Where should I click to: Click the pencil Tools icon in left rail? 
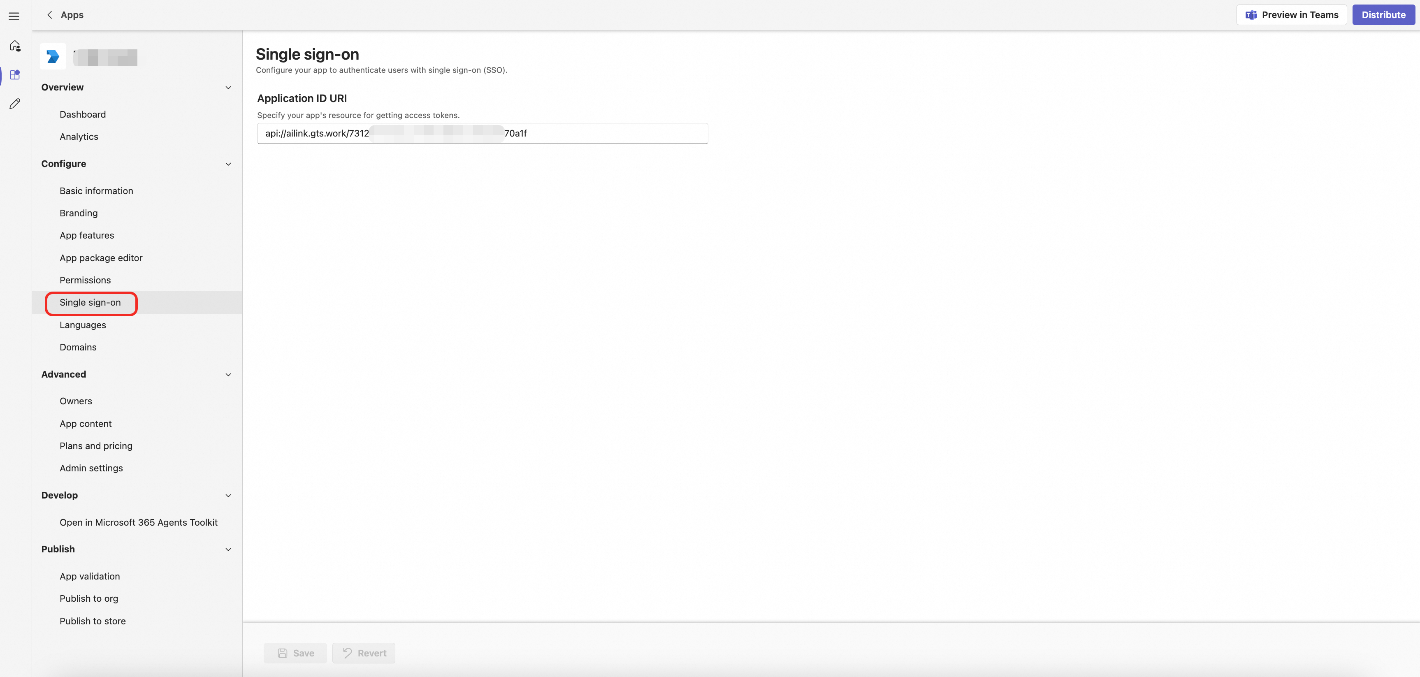pyautogui.click(x=15, y=104)
